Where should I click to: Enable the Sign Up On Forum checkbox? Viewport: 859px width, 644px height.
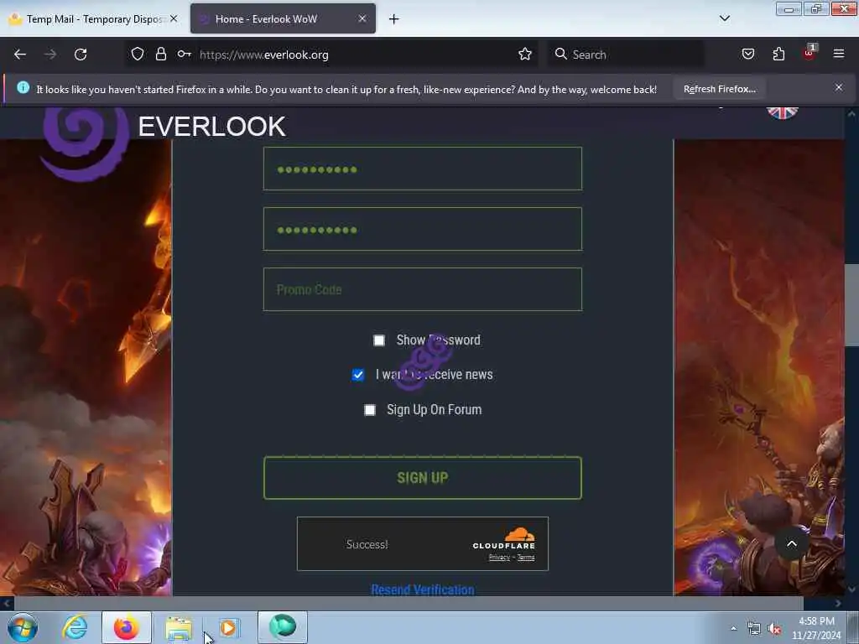(x=370, y=410)
